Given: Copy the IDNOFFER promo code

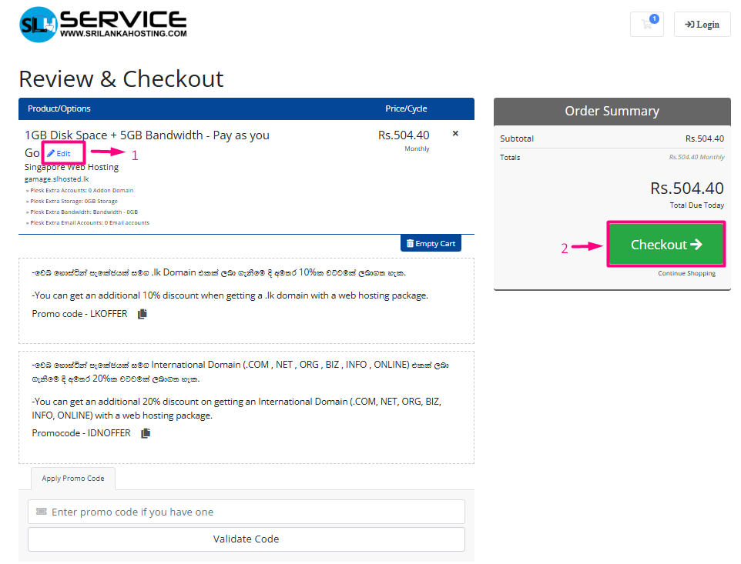Looking at the screenshot, I should [x=146, y=433].
